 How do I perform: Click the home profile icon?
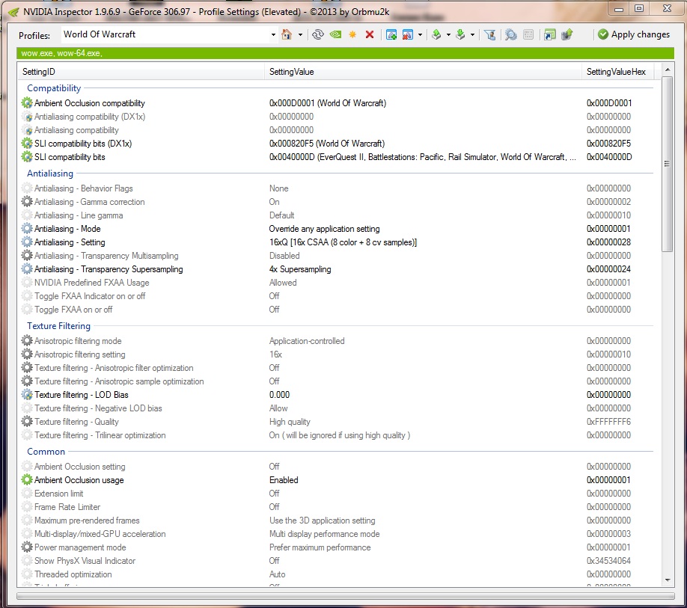[x=287, y=34]
